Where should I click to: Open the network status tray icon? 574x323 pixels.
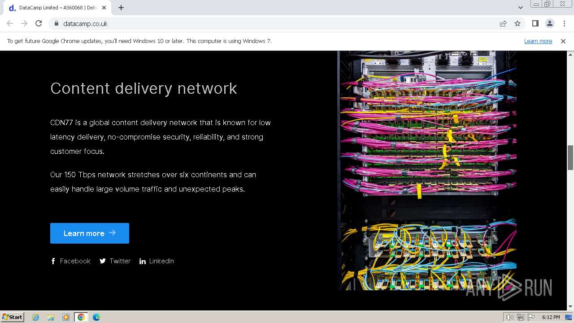click(x=521, y=317)
